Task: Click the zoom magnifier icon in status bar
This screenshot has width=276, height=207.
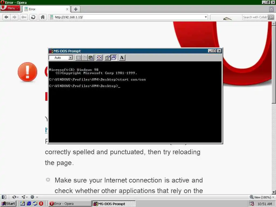Action: point(252,197)
